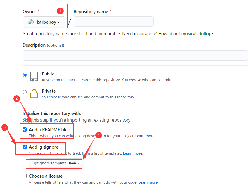Viewport: 249px width, 190px height.
Task: Click the karboboy avatar icon
Action: tap(31, 22)
